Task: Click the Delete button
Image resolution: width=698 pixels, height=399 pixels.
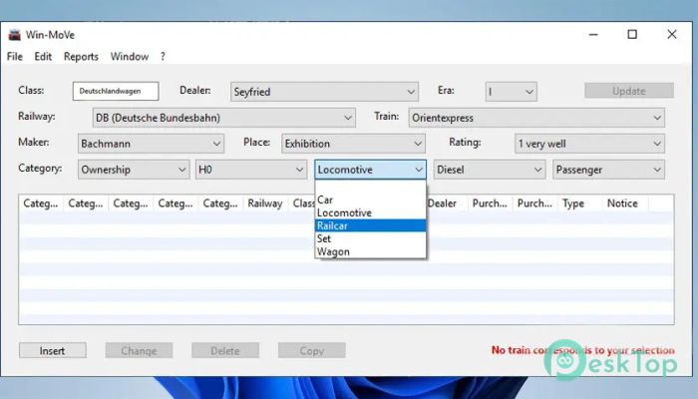Action: point(225,350)
